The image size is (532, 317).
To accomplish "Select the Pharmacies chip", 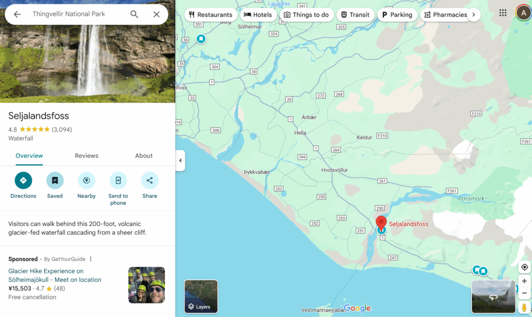I will click(x=445, y=15).
